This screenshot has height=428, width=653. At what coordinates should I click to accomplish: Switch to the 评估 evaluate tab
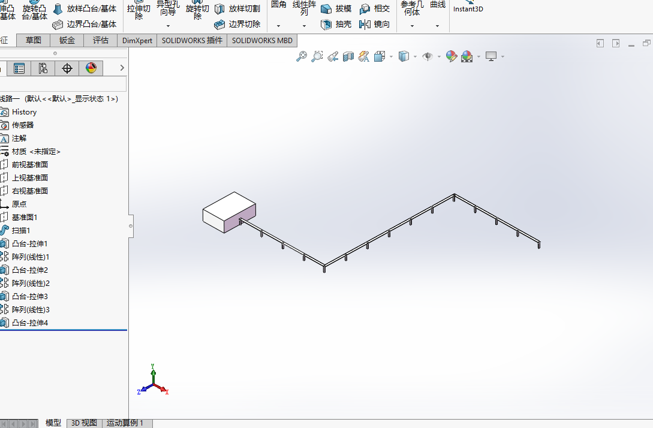[101, 40]
